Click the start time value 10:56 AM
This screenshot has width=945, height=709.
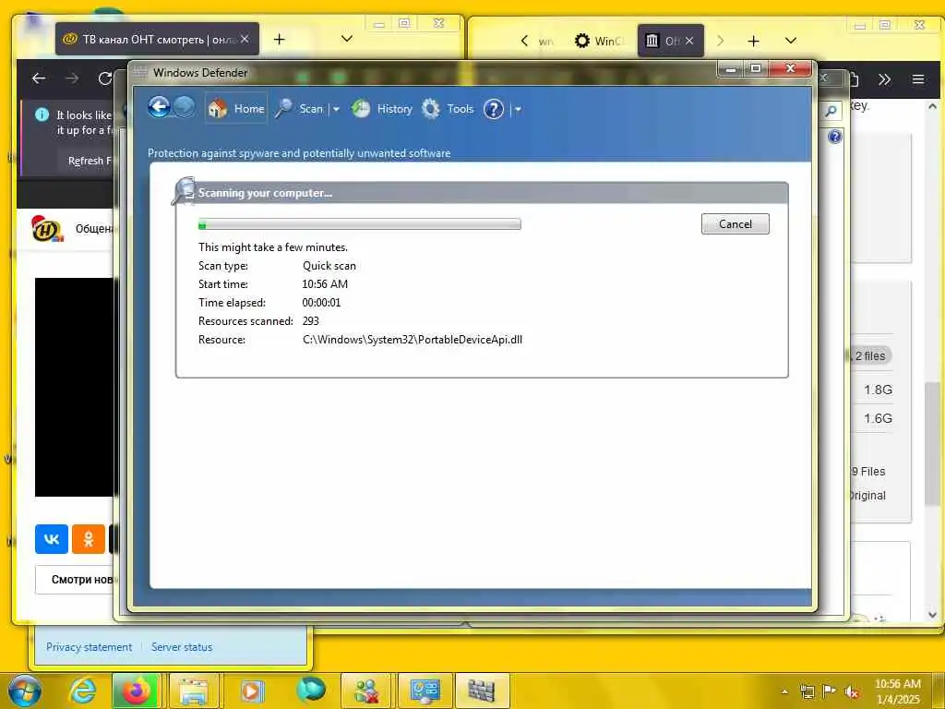pyautogui.click(x=325, y=284)
